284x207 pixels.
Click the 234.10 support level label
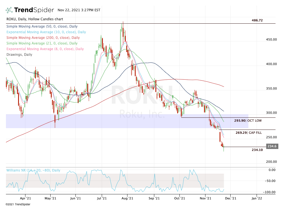coord(257,150)
